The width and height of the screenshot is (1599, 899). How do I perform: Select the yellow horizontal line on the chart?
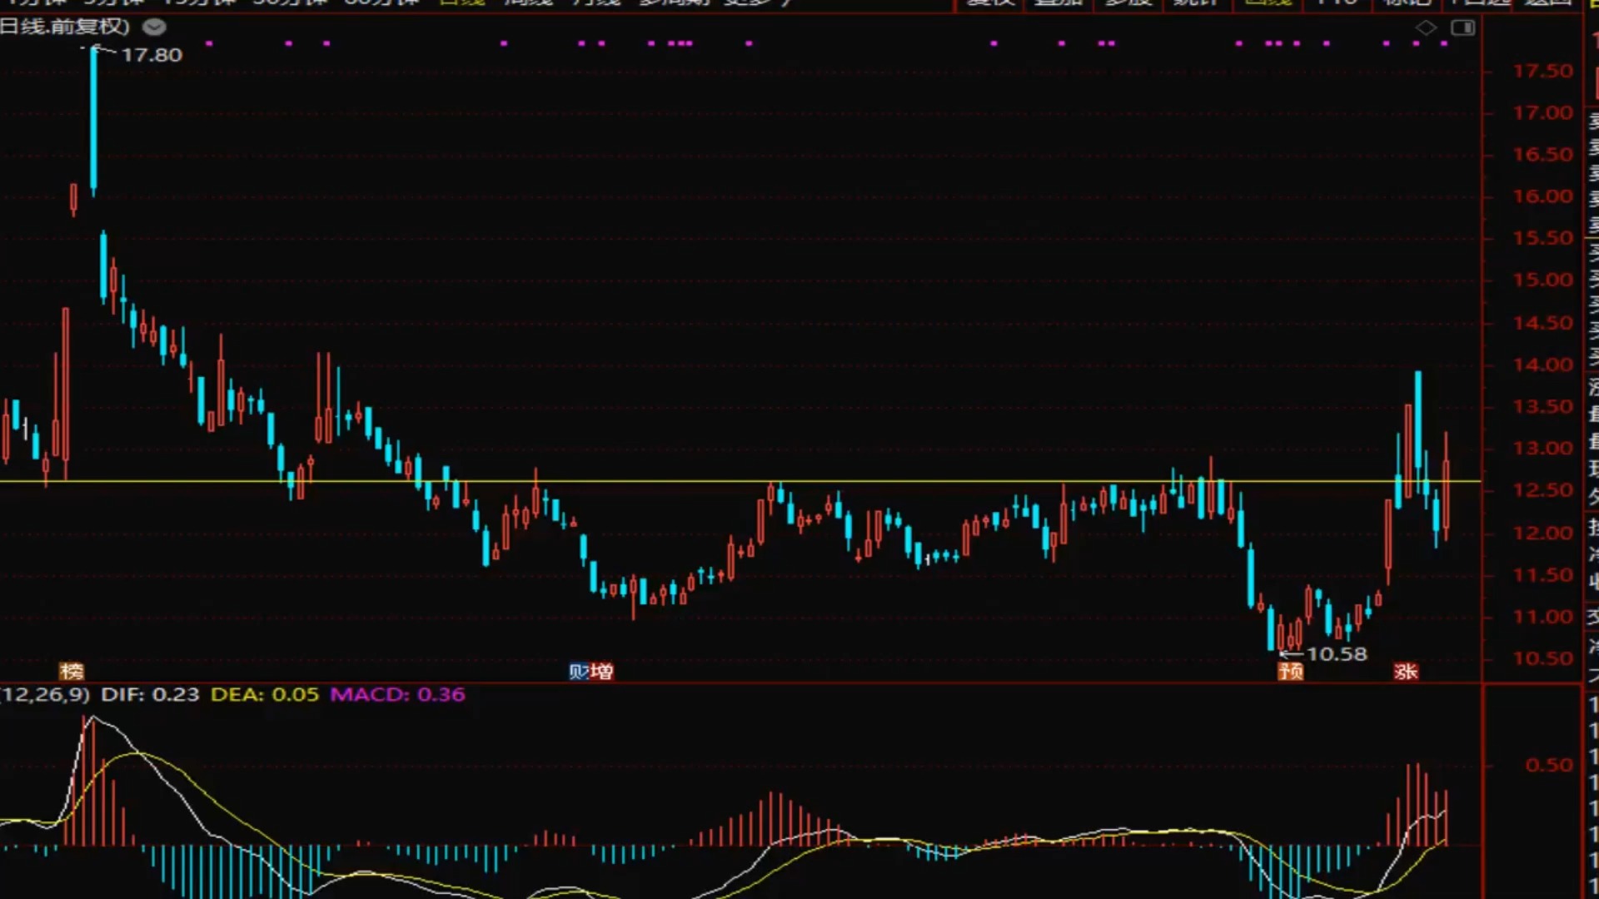pyautogui.click(x=740, y=481)
